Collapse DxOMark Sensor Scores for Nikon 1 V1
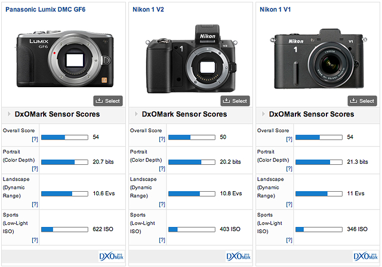 [263, 114]
